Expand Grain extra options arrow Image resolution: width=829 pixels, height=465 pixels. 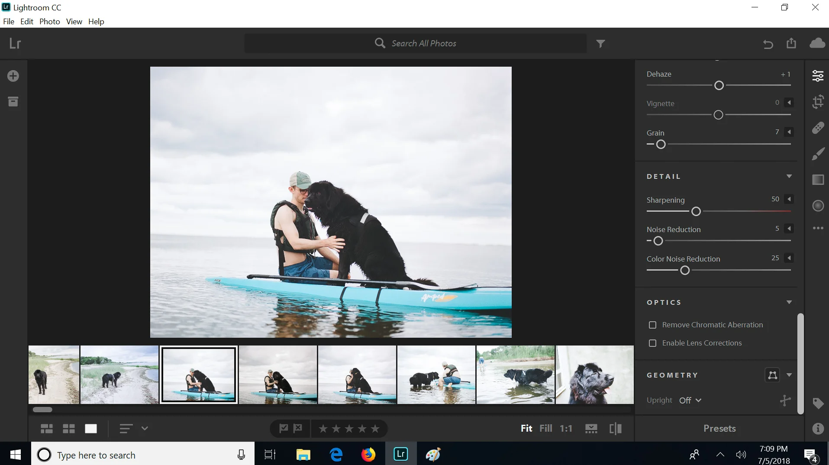(x=789, y=132)
